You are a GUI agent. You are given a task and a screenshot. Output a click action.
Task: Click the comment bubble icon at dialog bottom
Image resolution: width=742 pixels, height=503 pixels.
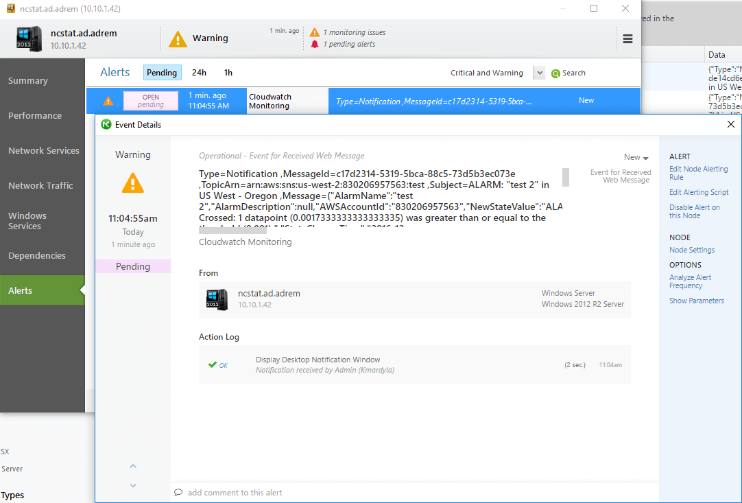pos(178,492)
